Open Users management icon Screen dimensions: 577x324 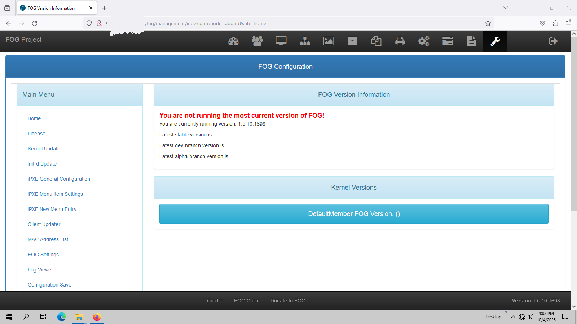[x=257, y=41]
